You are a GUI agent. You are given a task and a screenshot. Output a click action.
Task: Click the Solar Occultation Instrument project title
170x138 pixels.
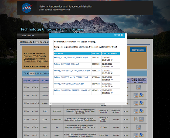80,135
